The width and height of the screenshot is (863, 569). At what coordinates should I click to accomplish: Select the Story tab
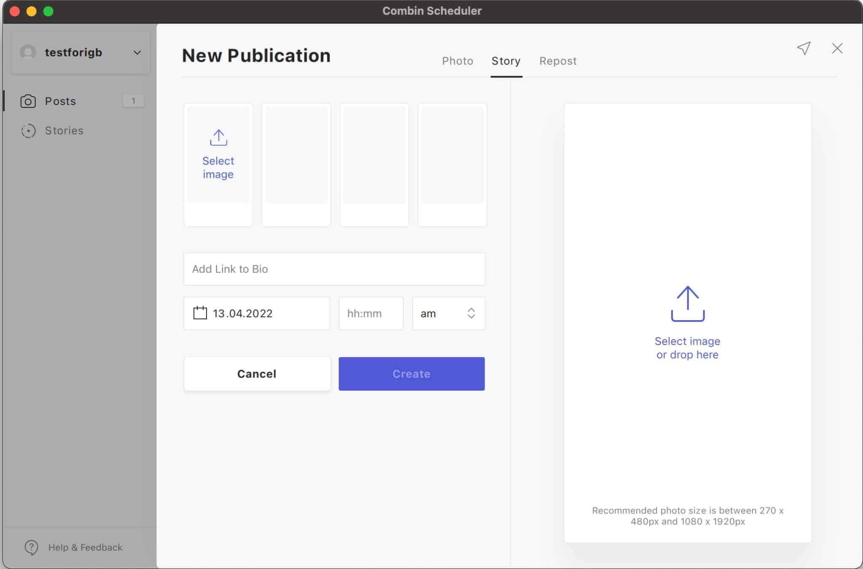[506, 60]
